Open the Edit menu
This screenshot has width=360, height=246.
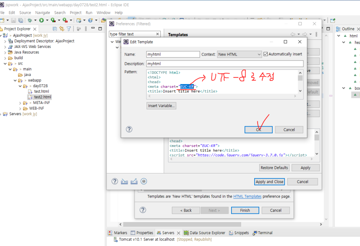(x=12, y=13)
